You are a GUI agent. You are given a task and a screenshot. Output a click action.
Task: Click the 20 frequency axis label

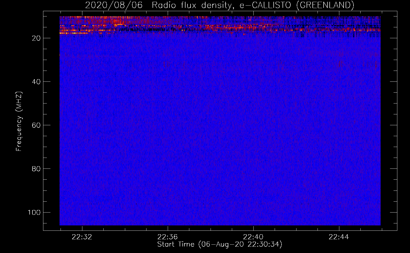(x=36, y=38)
